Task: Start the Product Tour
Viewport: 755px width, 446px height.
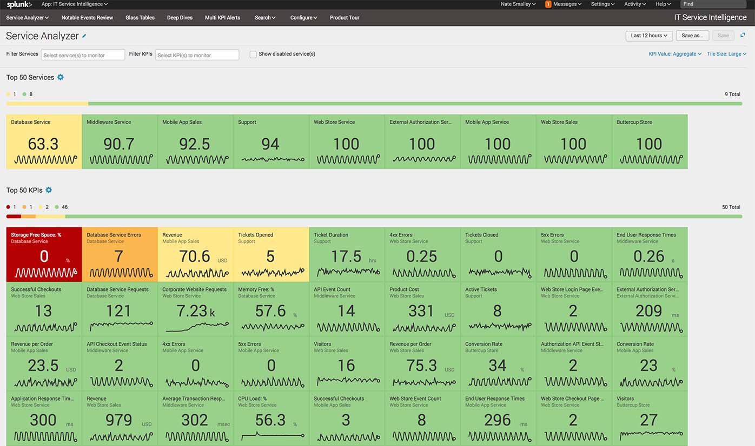Action: 345,18
